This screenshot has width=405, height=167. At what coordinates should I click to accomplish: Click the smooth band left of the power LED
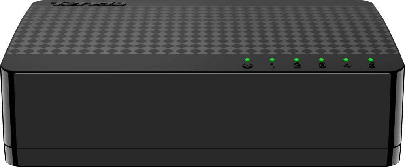coord(122,62)
